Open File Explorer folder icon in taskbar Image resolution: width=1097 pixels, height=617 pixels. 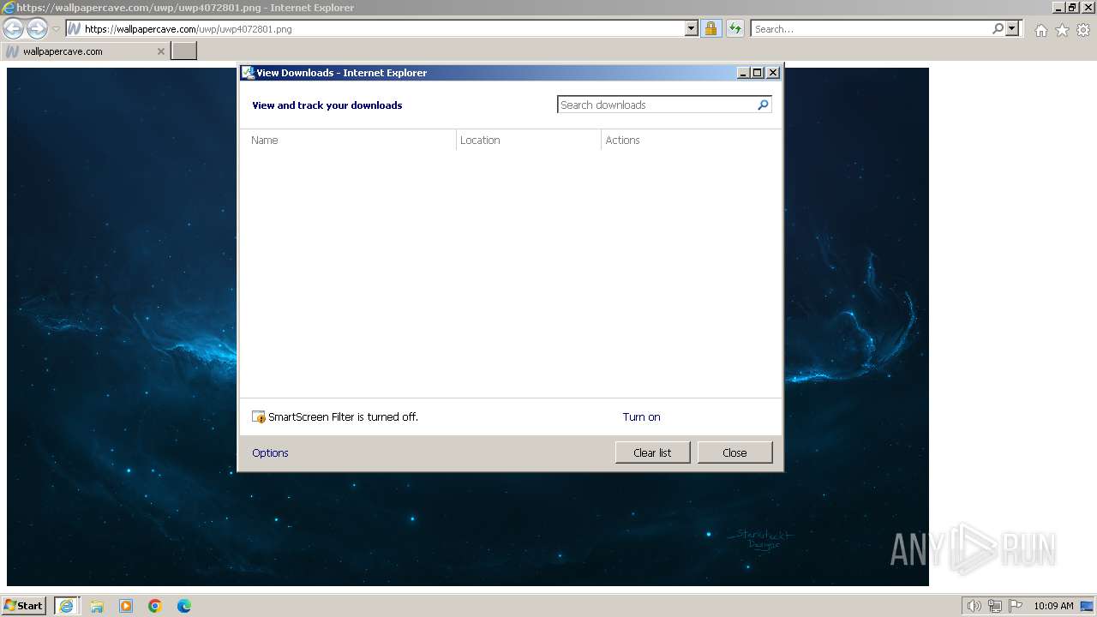coord(97,606)
